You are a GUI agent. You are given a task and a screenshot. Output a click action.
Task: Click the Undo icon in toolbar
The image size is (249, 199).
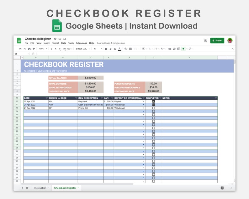20,49
